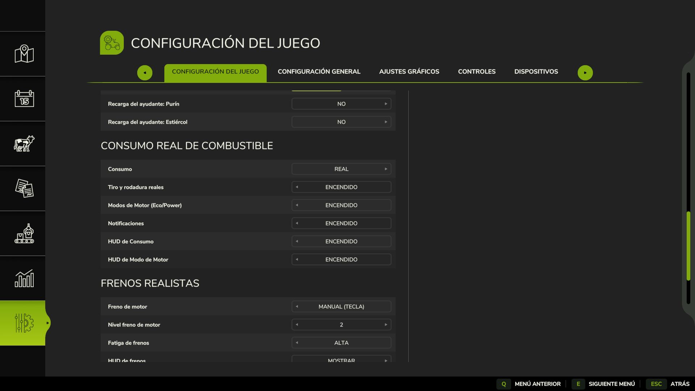The image size is (695, 391).
Task: Click the green tractor settings header icon
Action: click(112, 43)
